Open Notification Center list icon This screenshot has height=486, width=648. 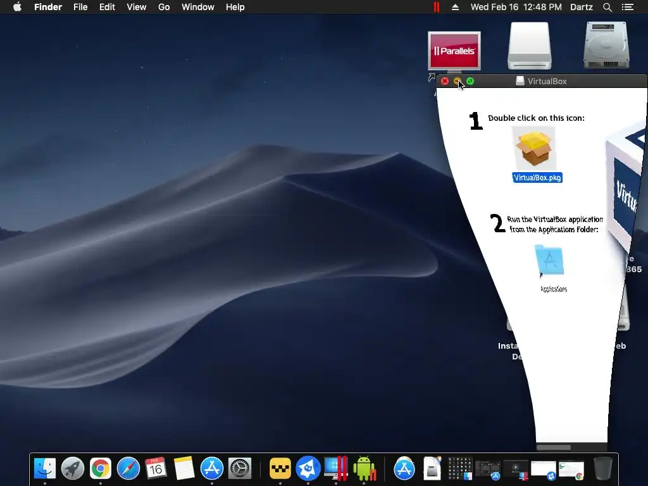(x=627, y=7)
